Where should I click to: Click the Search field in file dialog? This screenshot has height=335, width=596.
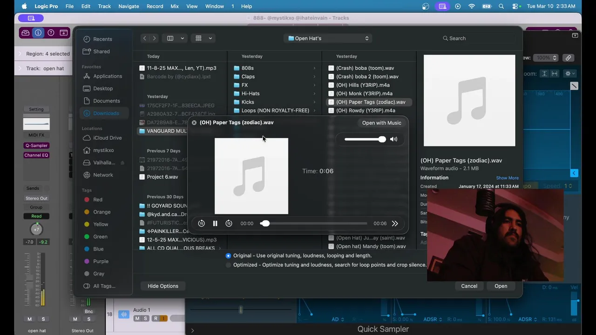pos(478,38)
